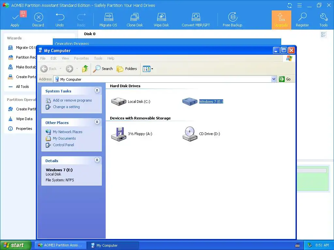Viewport: 334px width, 250px height.
Task: Open Make Bootable Media wizard
Action: tap(22, 67)
